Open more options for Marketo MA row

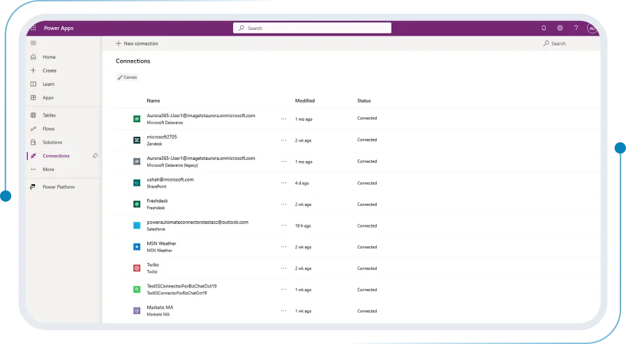tap(283, 311)
